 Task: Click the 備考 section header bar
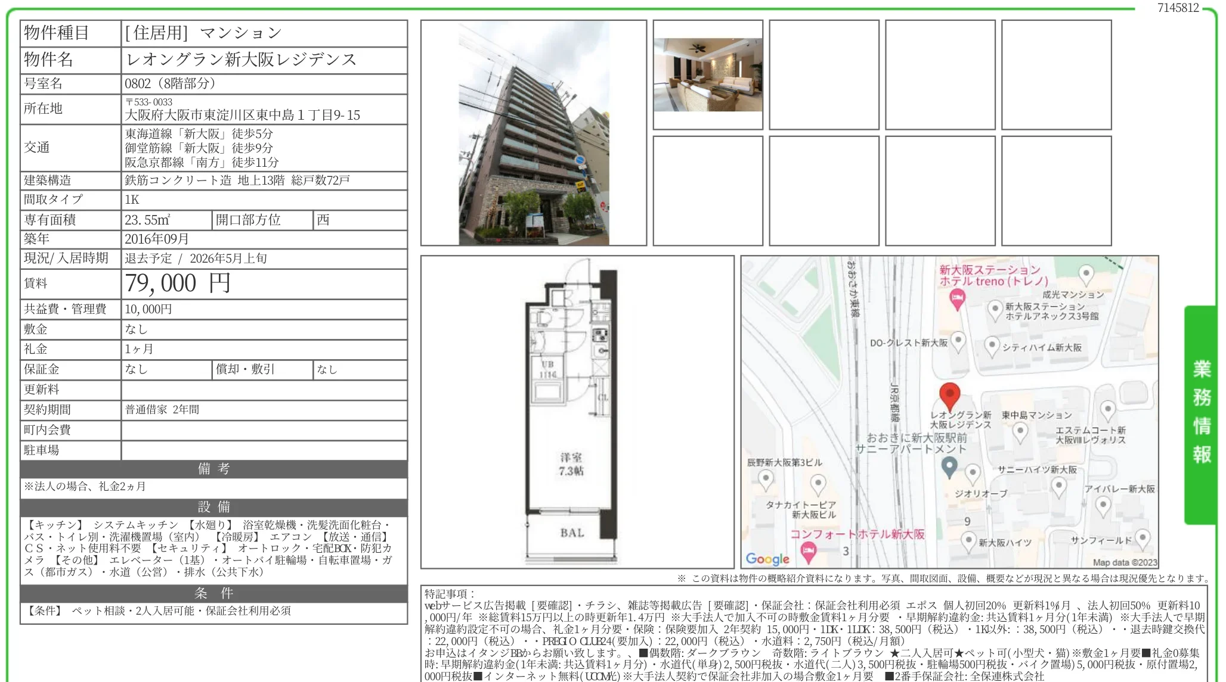tap(213, 469)
